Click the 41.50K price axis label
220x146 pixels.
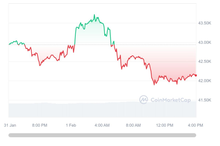[x=205, y=100]
